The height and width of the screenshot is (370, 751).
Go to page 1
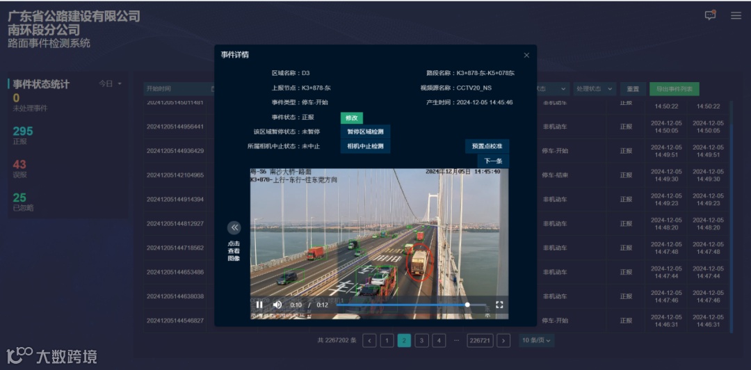coord(387,341)
